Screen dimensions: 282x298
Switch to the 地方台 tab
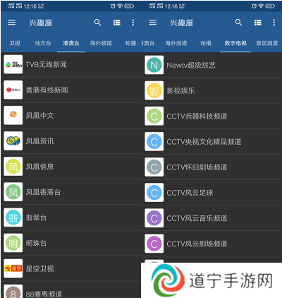(43, 43)
